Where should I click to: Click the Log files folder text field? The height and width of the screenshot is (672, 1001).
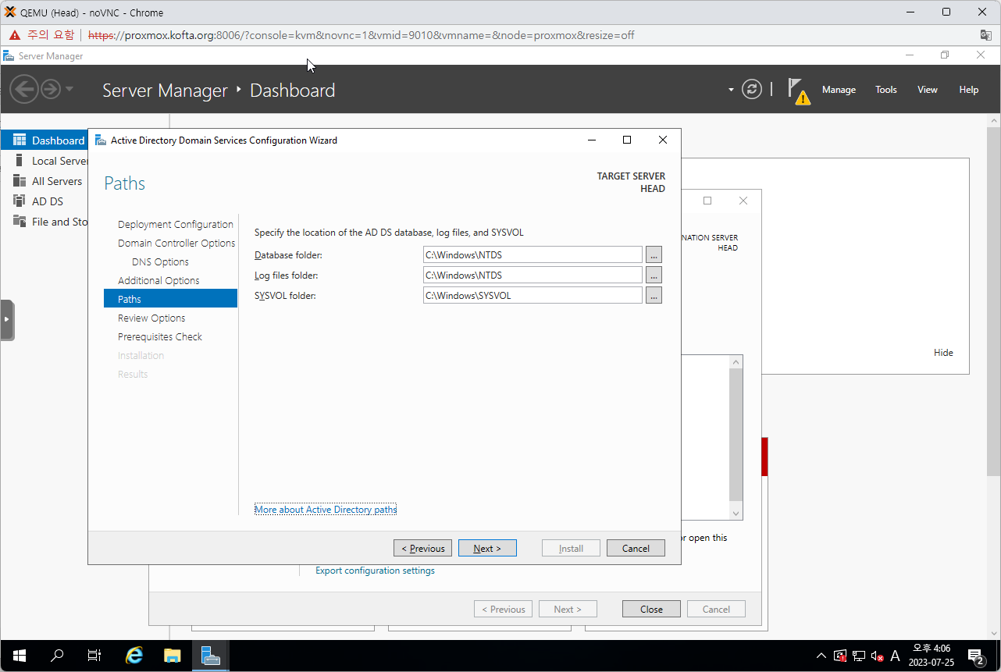[532, 276]
